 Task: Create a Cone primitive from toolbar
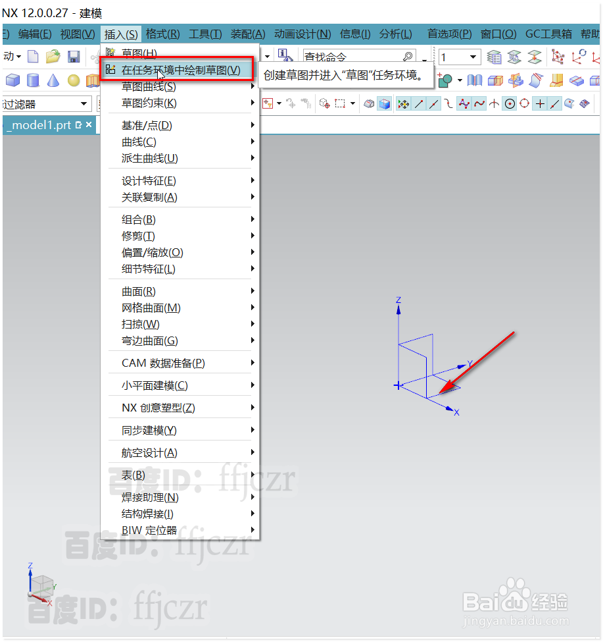[53, 80]
